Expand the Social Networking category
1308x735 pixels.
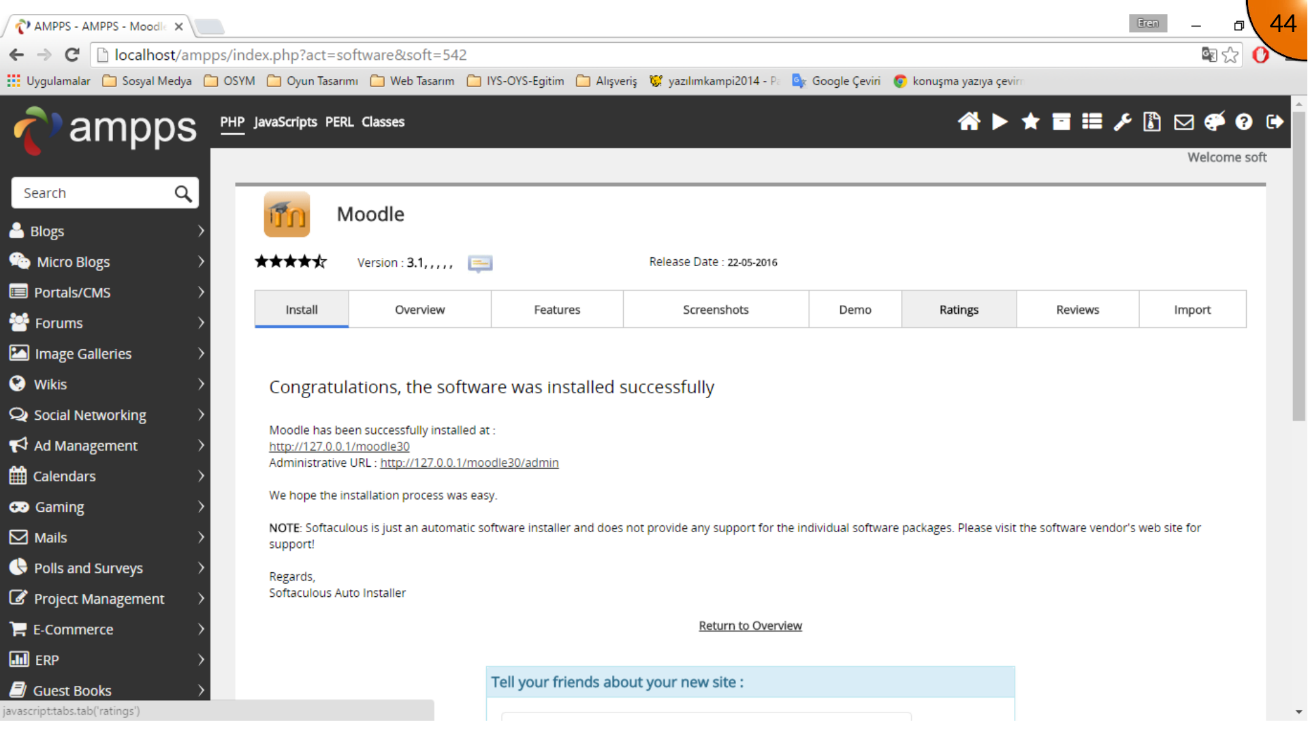[106, 415]
